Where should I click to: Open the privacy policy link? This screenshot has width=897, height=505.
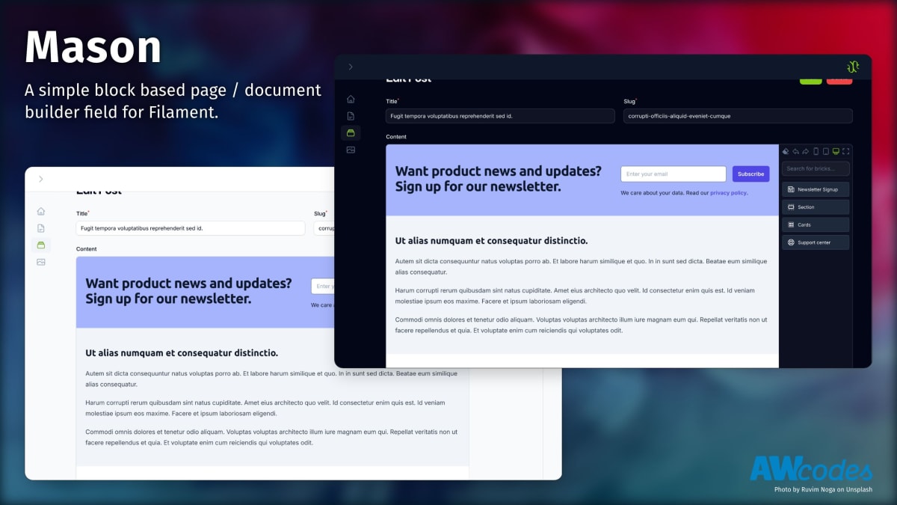[x=728, y=193]
